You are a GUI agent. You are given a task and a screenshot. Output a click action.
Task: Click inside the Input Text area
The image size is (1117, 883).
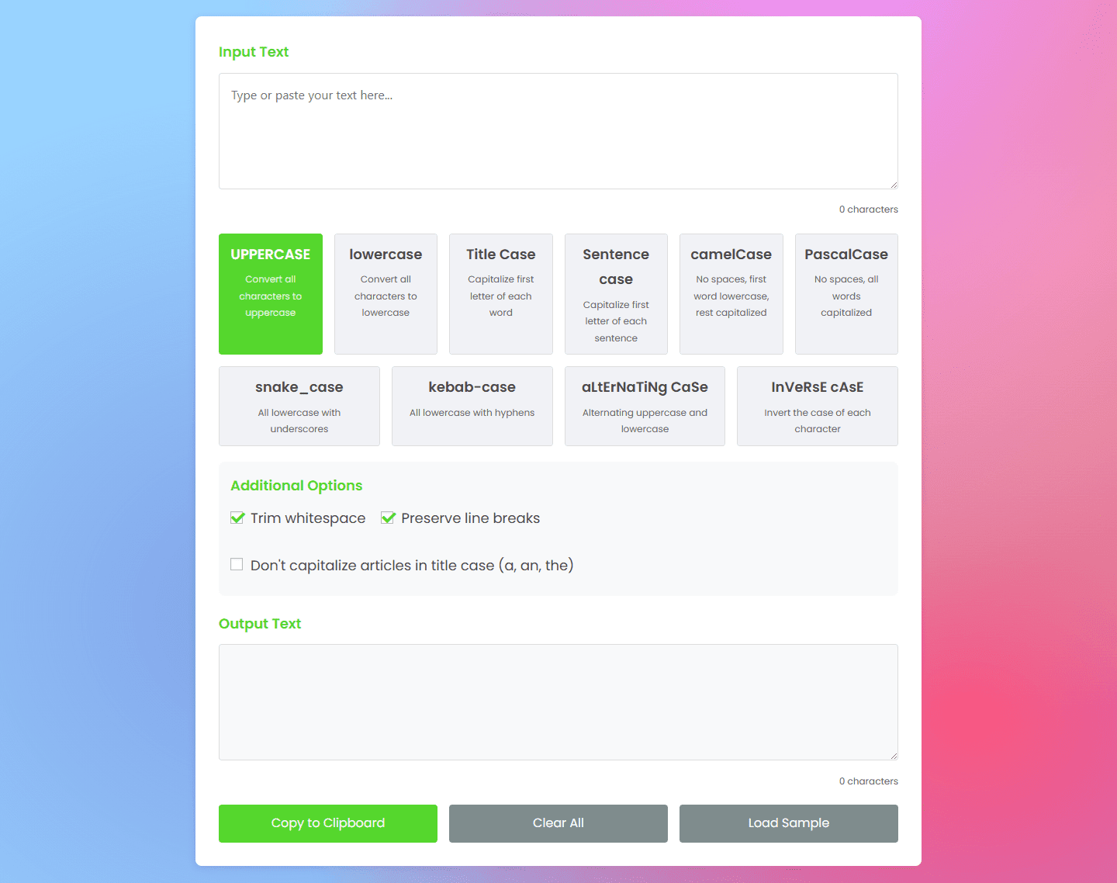click(558, 130)
